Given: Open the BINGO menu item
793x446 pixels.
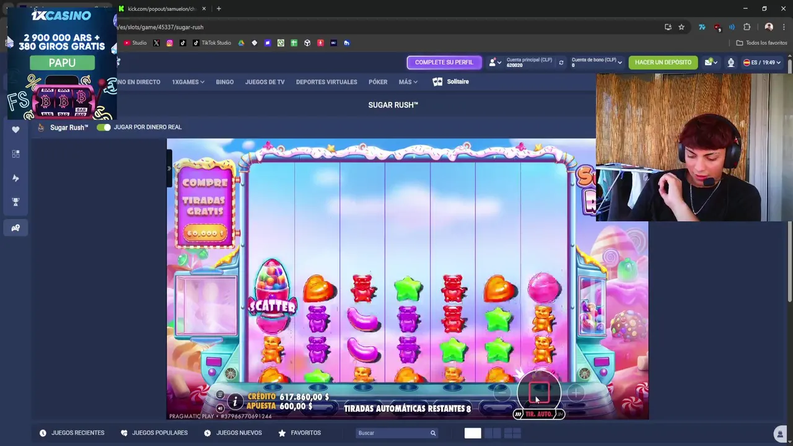Looking at the screenshot, I should tap(224, 82).
